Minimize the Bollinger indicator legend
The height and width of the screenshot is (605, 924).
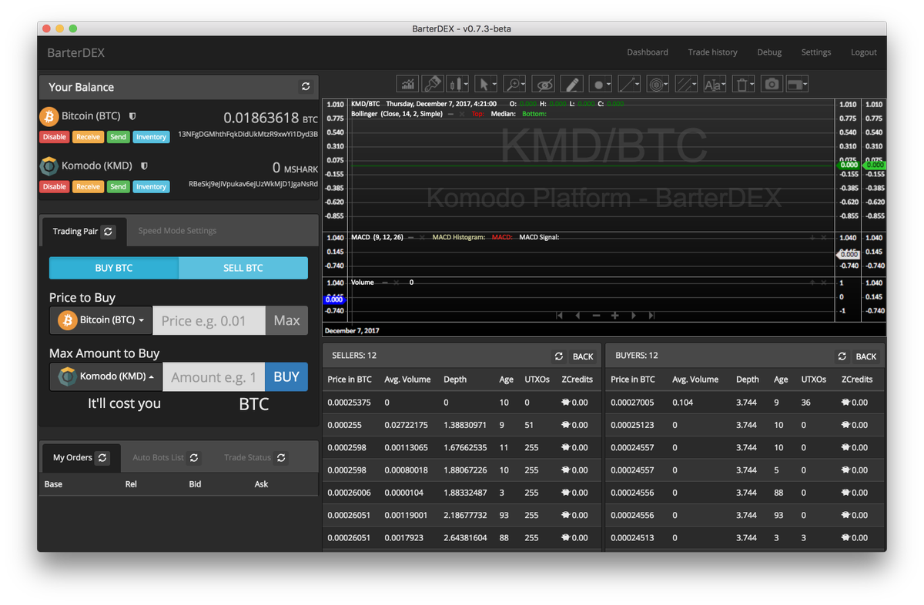(x=450, y=114)
